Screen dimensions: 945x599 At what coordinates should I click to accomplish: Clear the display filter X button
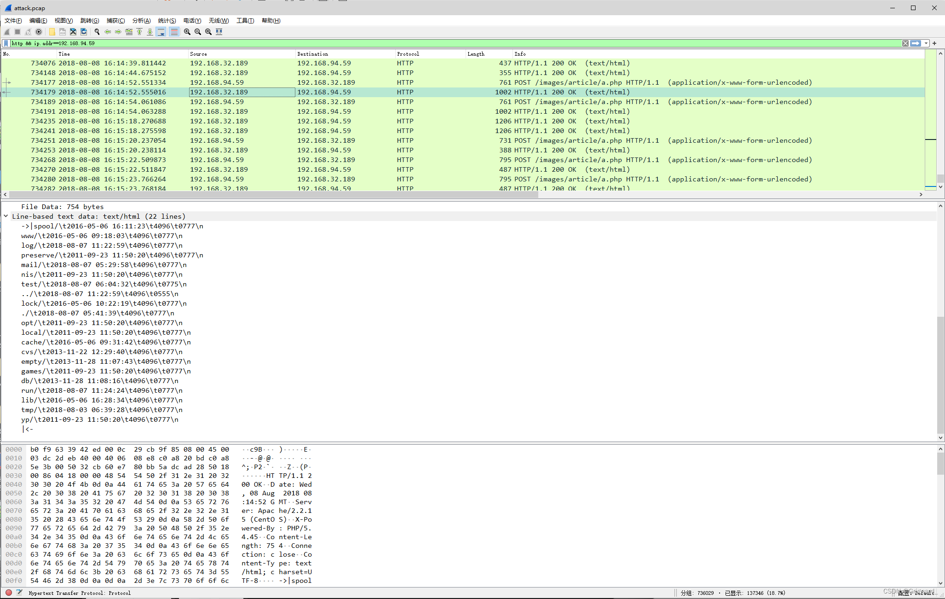click(905, 43)
